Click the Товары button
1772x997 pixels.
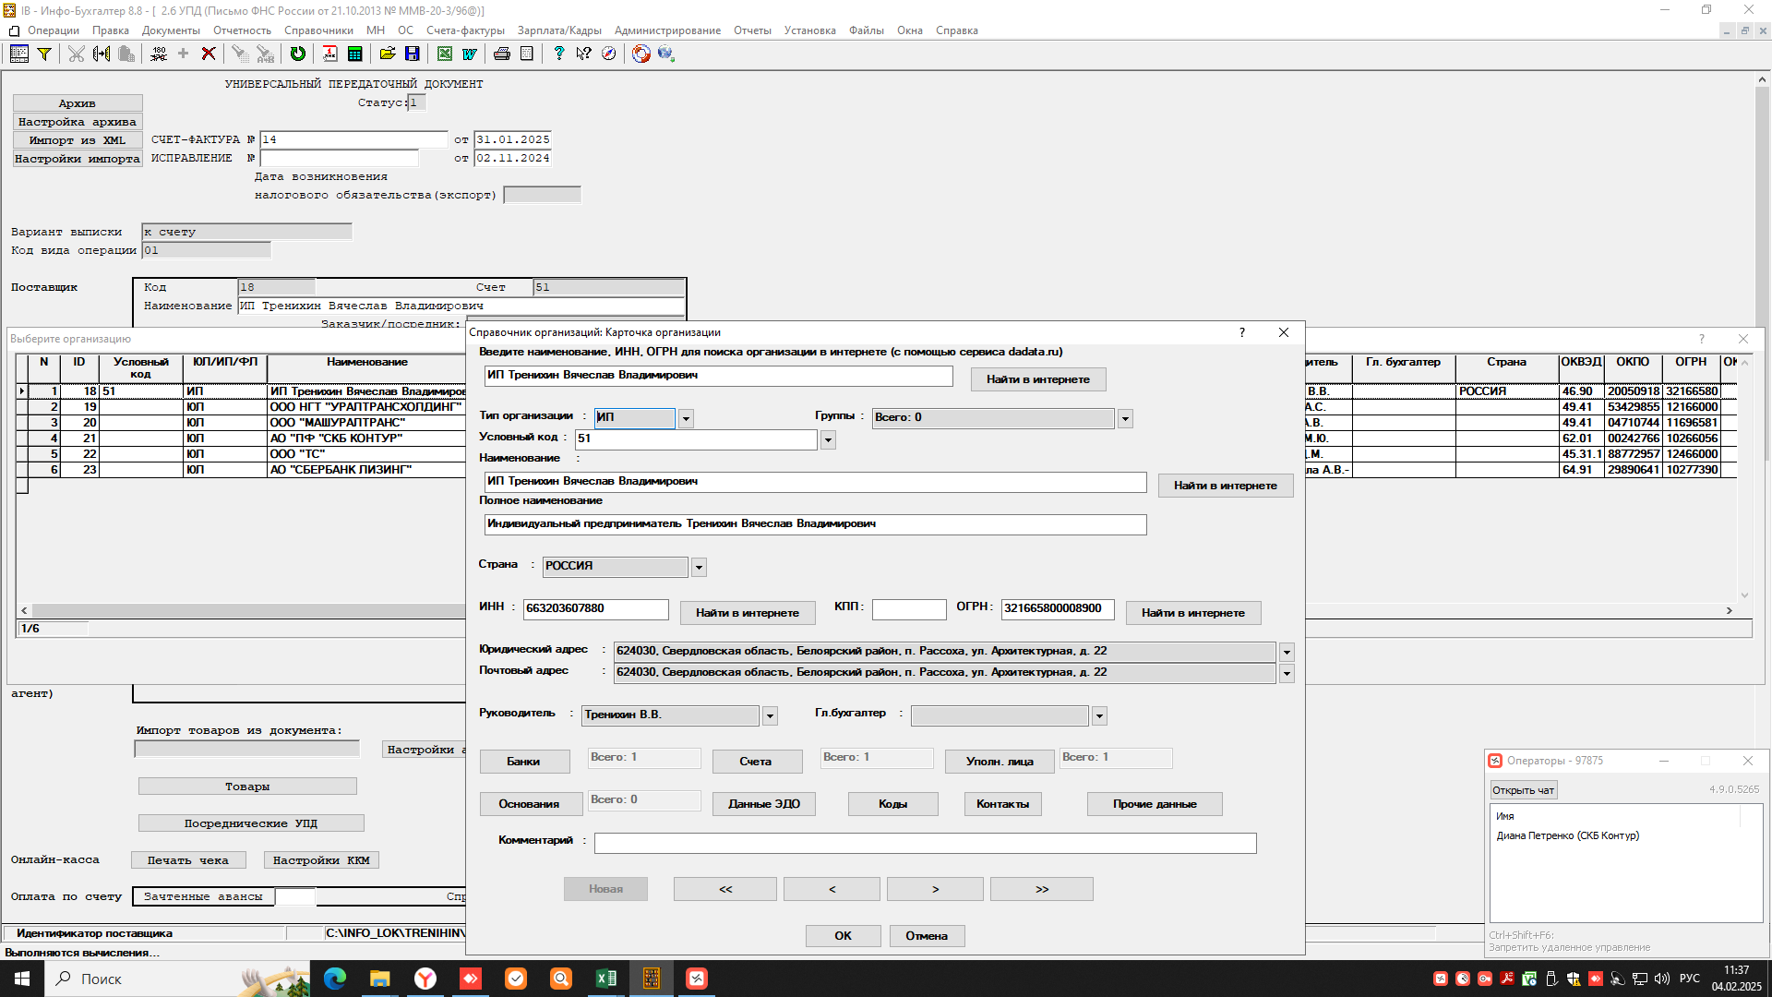click(247, 787)
